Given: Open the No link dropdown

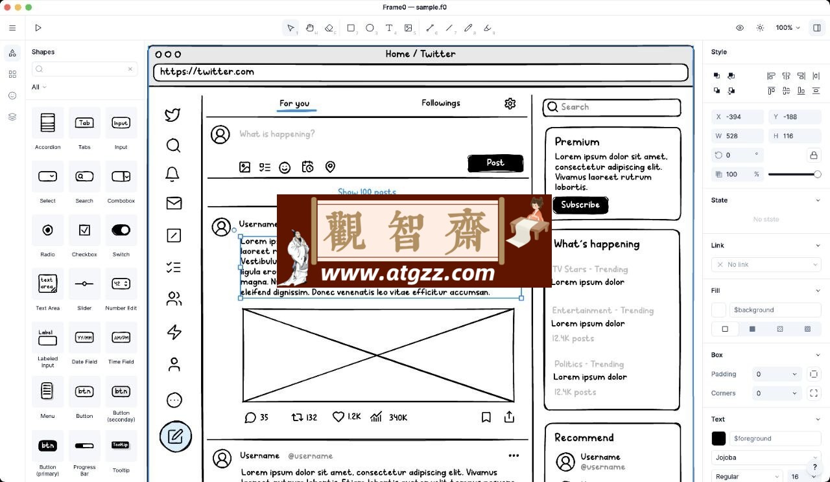Looking at the screenshot, I should 766,264.
